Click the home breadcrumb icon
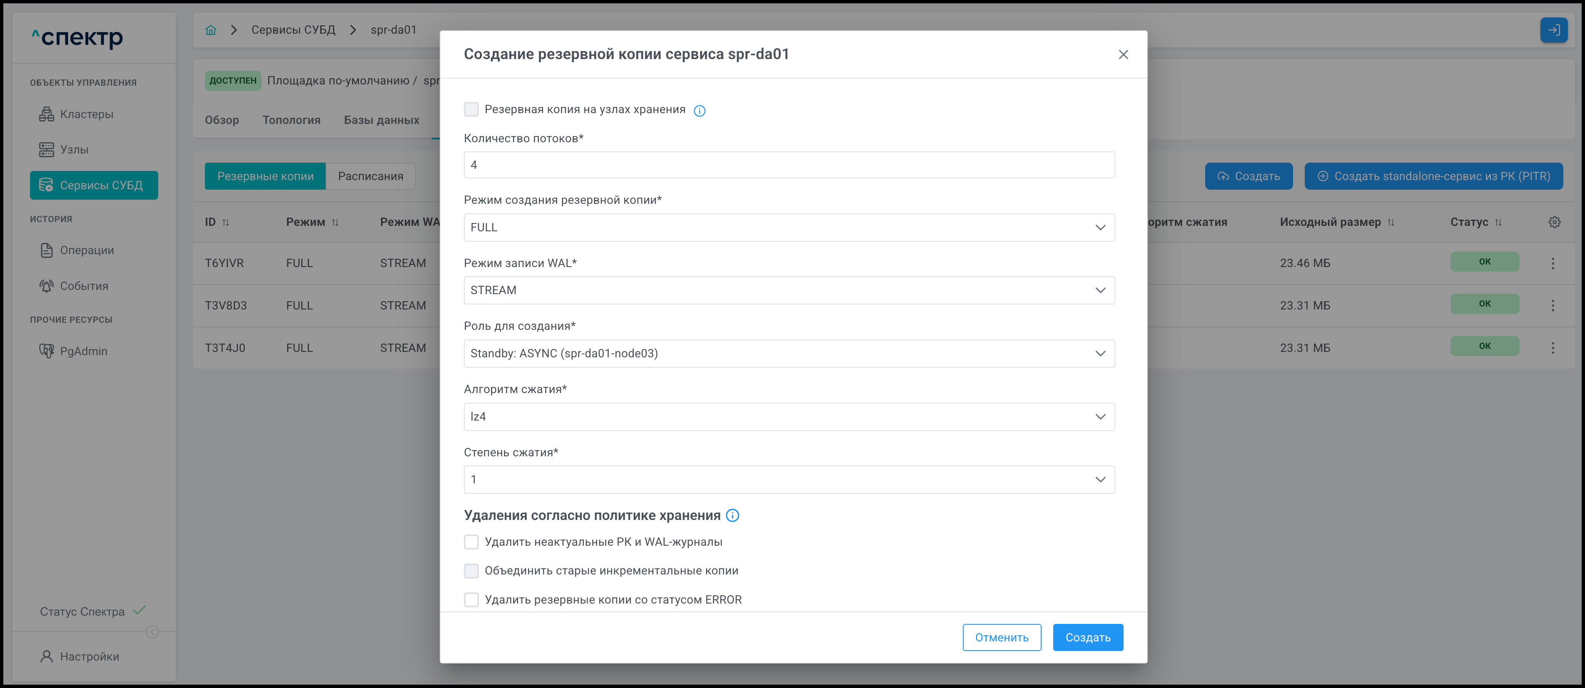1585x688 pixels. [210, 30]
